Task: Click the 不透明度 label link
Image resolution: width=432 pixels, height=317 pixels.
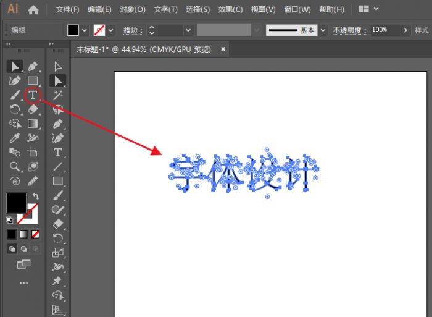Action: (349, 30)
